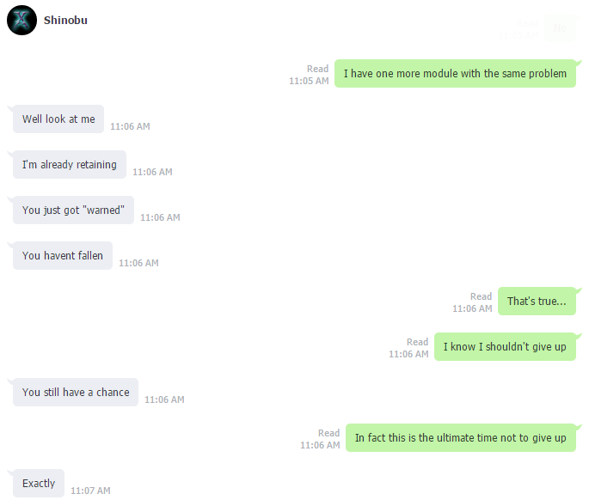Screen dimensions: 589x500
Task: Select the "That's true..." sent message
Action: 537,301
